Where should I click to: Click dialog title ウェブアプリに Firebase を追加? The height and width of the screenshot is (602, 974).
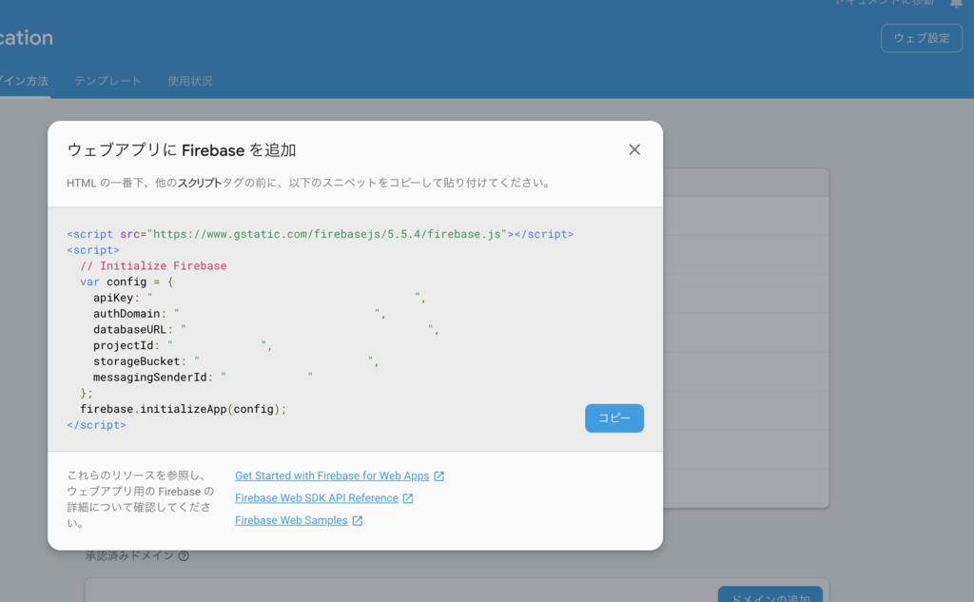tap(182, 150)
